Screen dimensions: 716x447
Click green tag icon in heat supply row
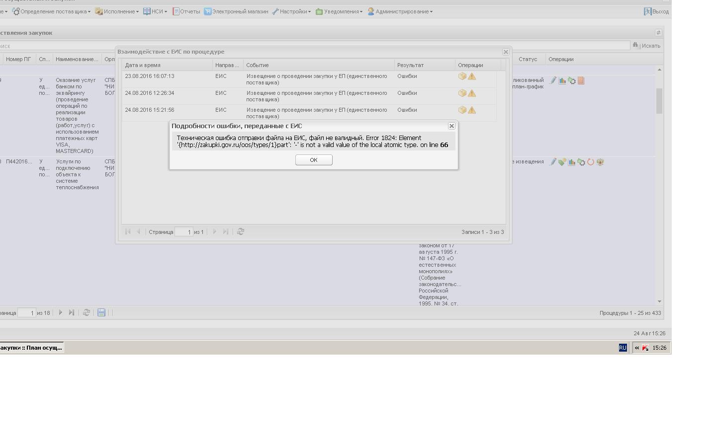(562, 162)
